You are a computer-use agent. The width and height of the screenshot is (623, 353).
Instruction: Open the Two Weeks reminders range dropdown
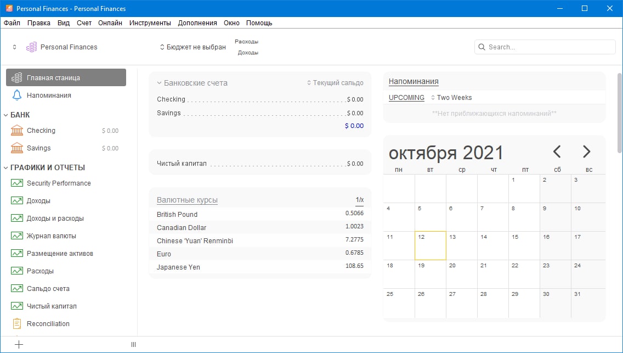451,97
